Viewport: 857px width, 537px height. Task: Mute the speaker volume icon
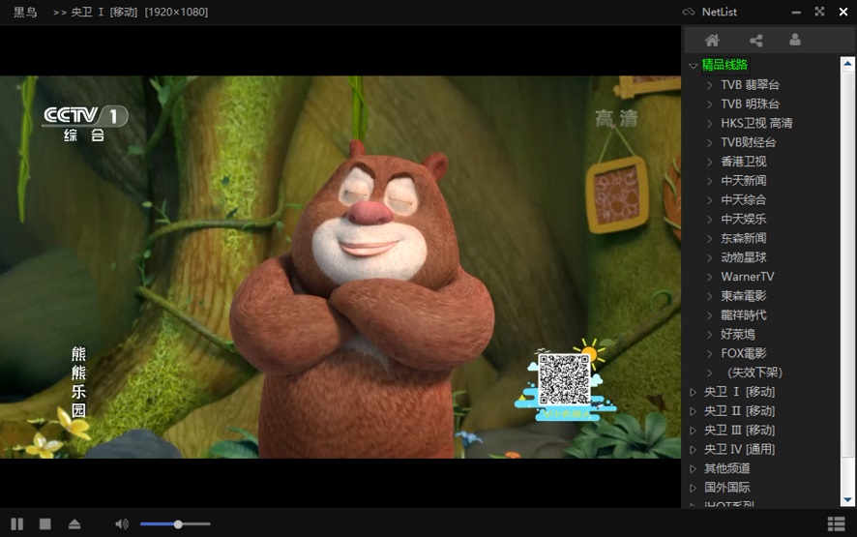(121, 523)
